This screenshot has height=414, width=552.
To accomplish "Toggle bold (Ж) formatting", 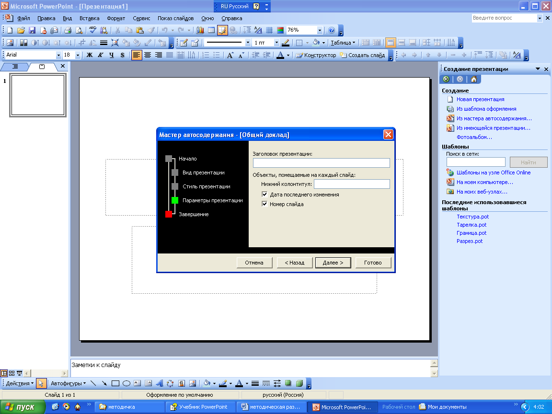I will click(x=90, y=55).
